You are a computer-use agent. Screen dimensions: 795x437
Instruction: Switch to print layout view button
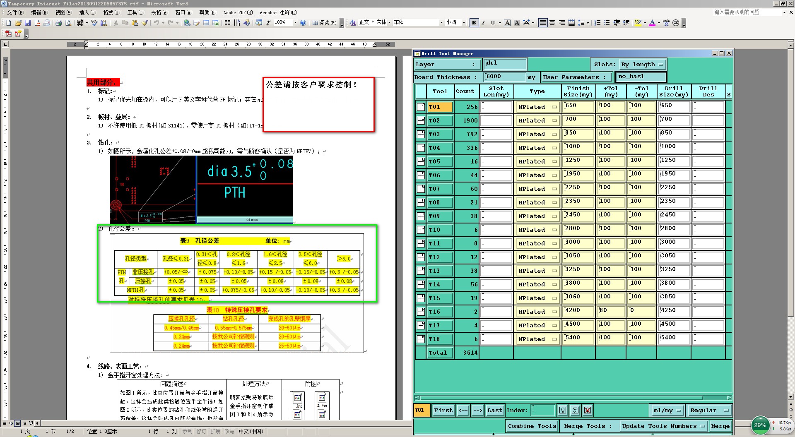click(17, 423)
